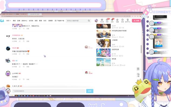Open the 漫画 navigation item

click(36, 21)
